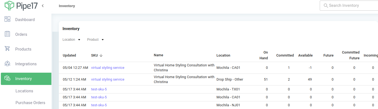Click the 05/04 12:27 AM updated cell
Screen dimensions: 378x109
(x=75, y=68)
